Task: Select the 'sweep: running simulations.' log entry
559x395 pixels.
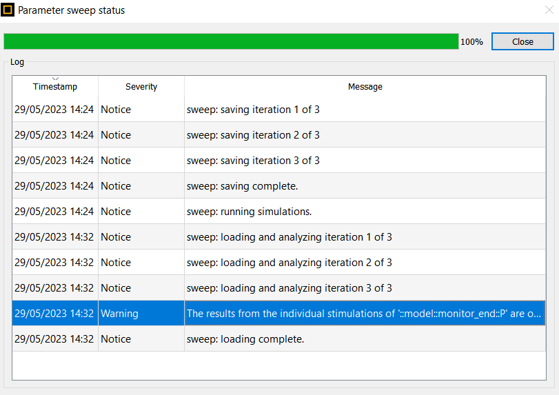Action: (278, 212)
